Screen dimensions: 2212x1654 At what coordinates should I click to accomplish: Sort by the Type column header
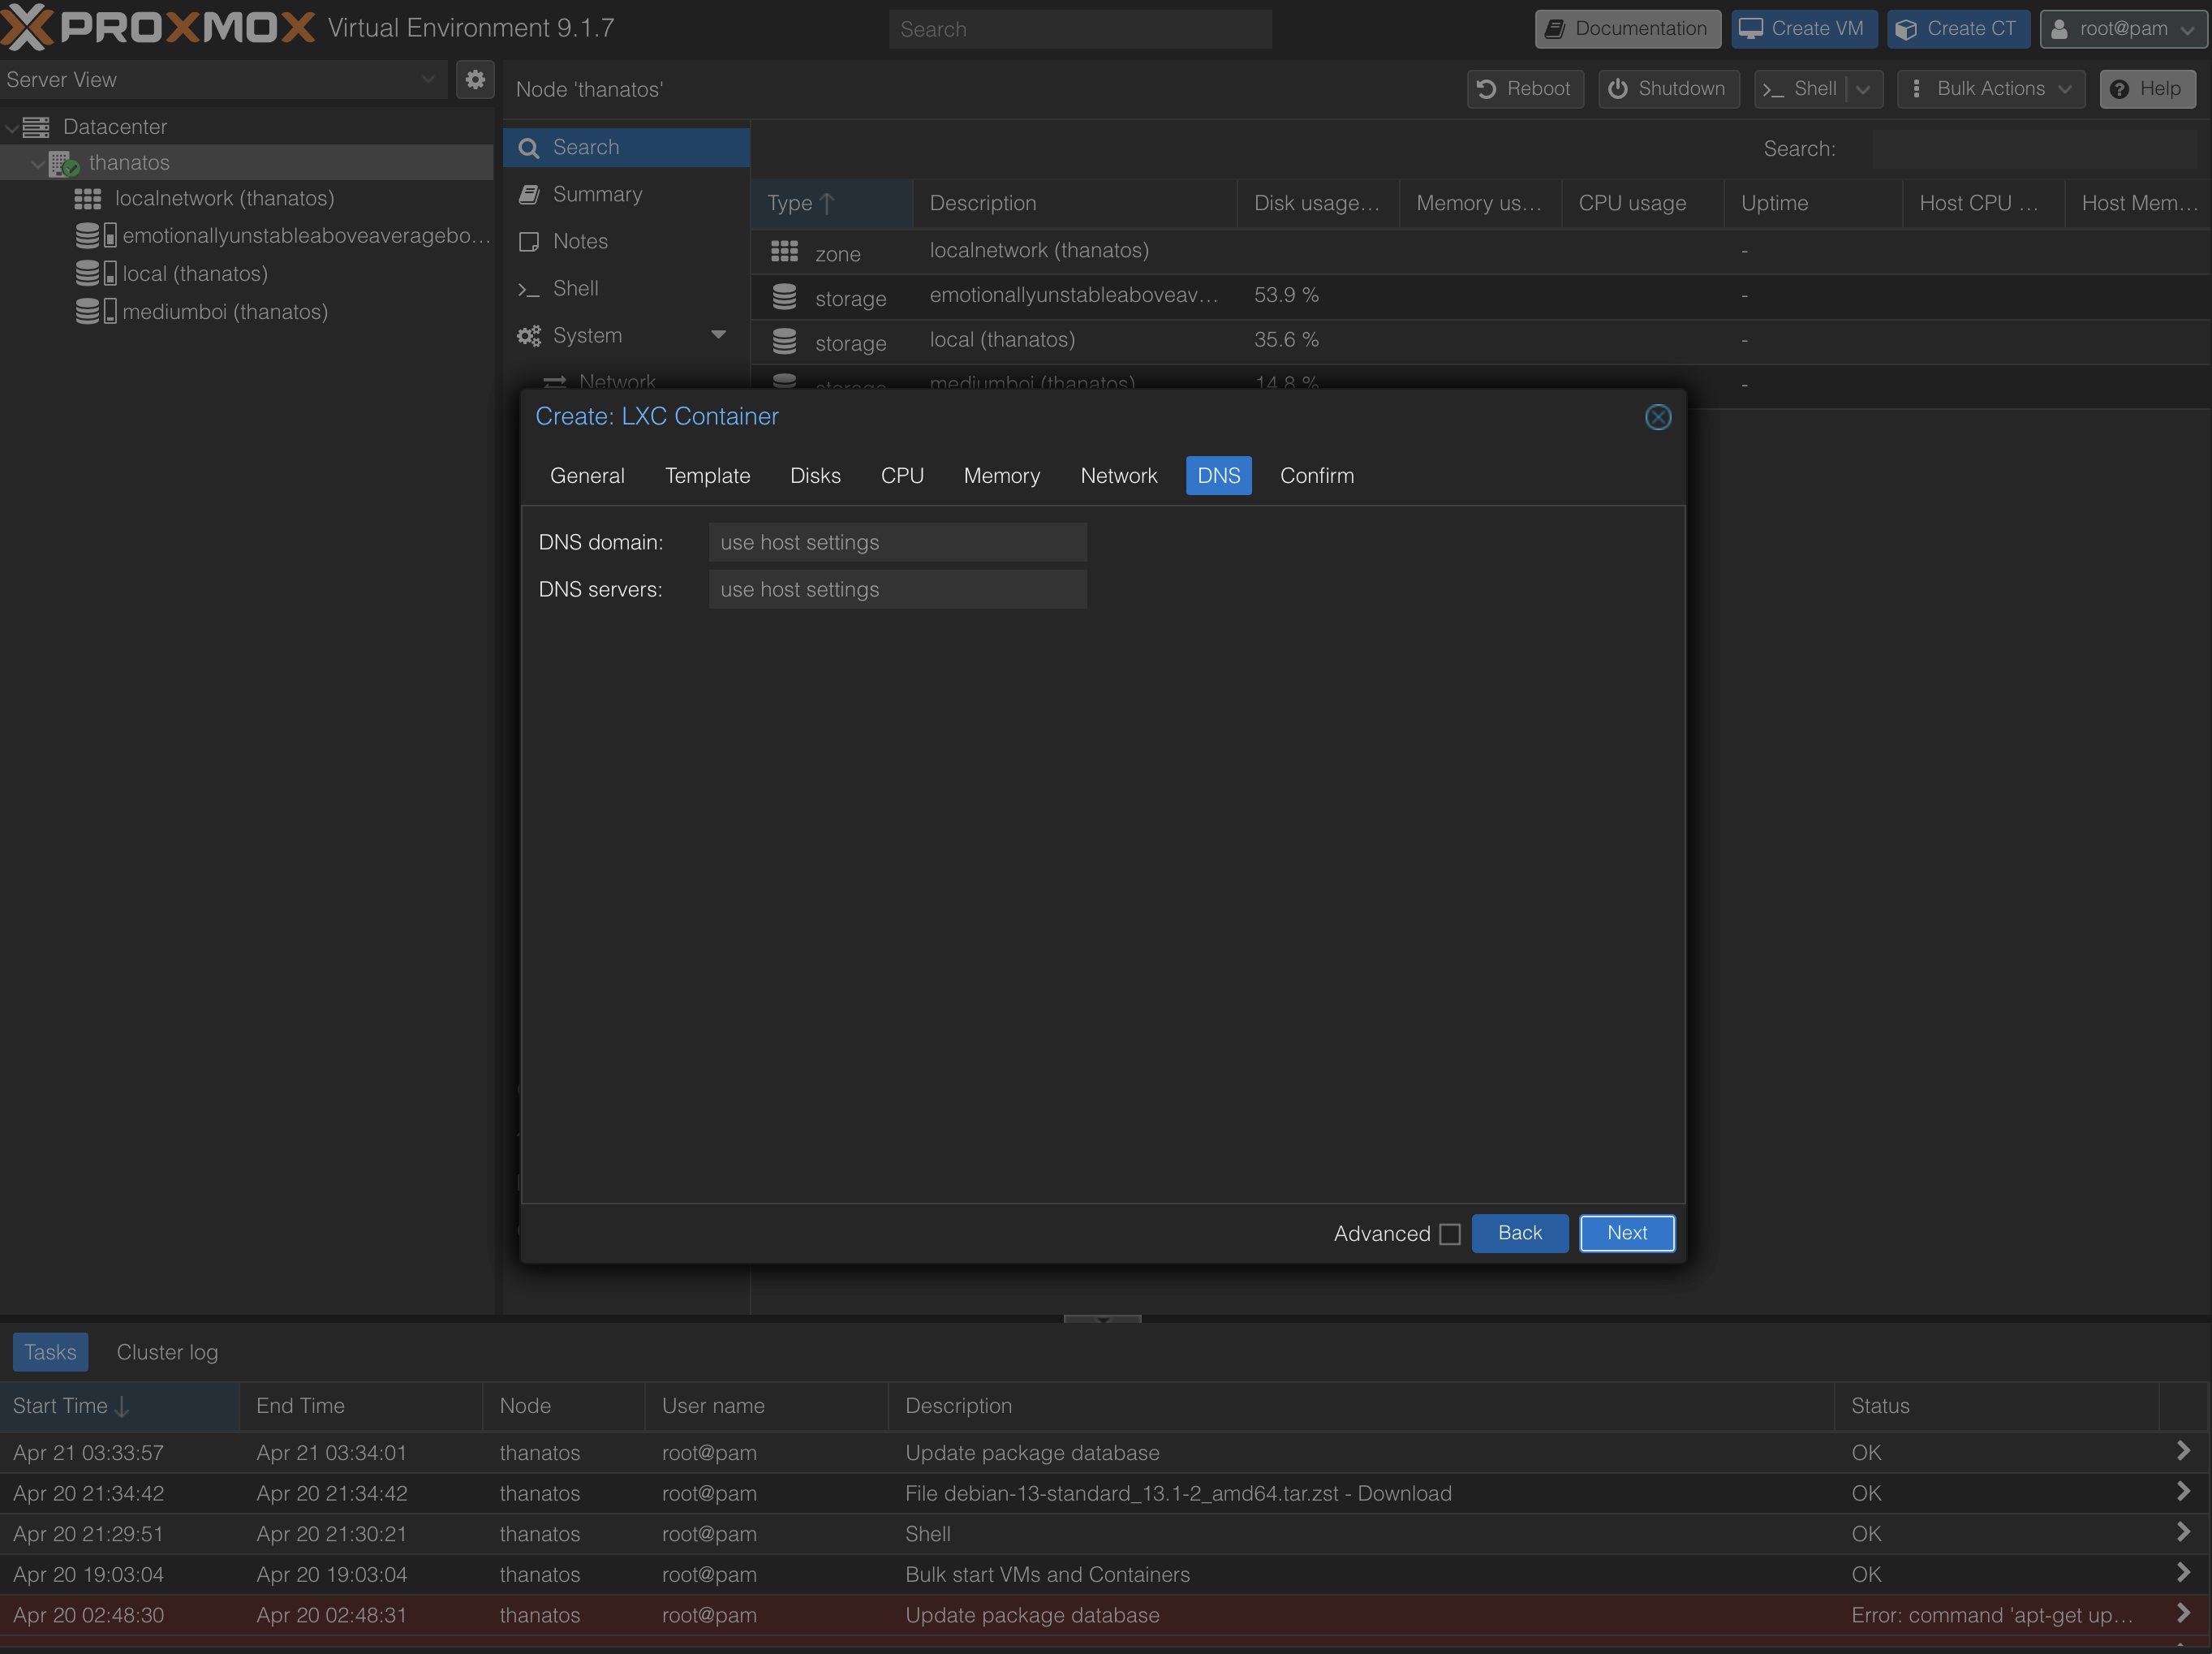point(832,204)
